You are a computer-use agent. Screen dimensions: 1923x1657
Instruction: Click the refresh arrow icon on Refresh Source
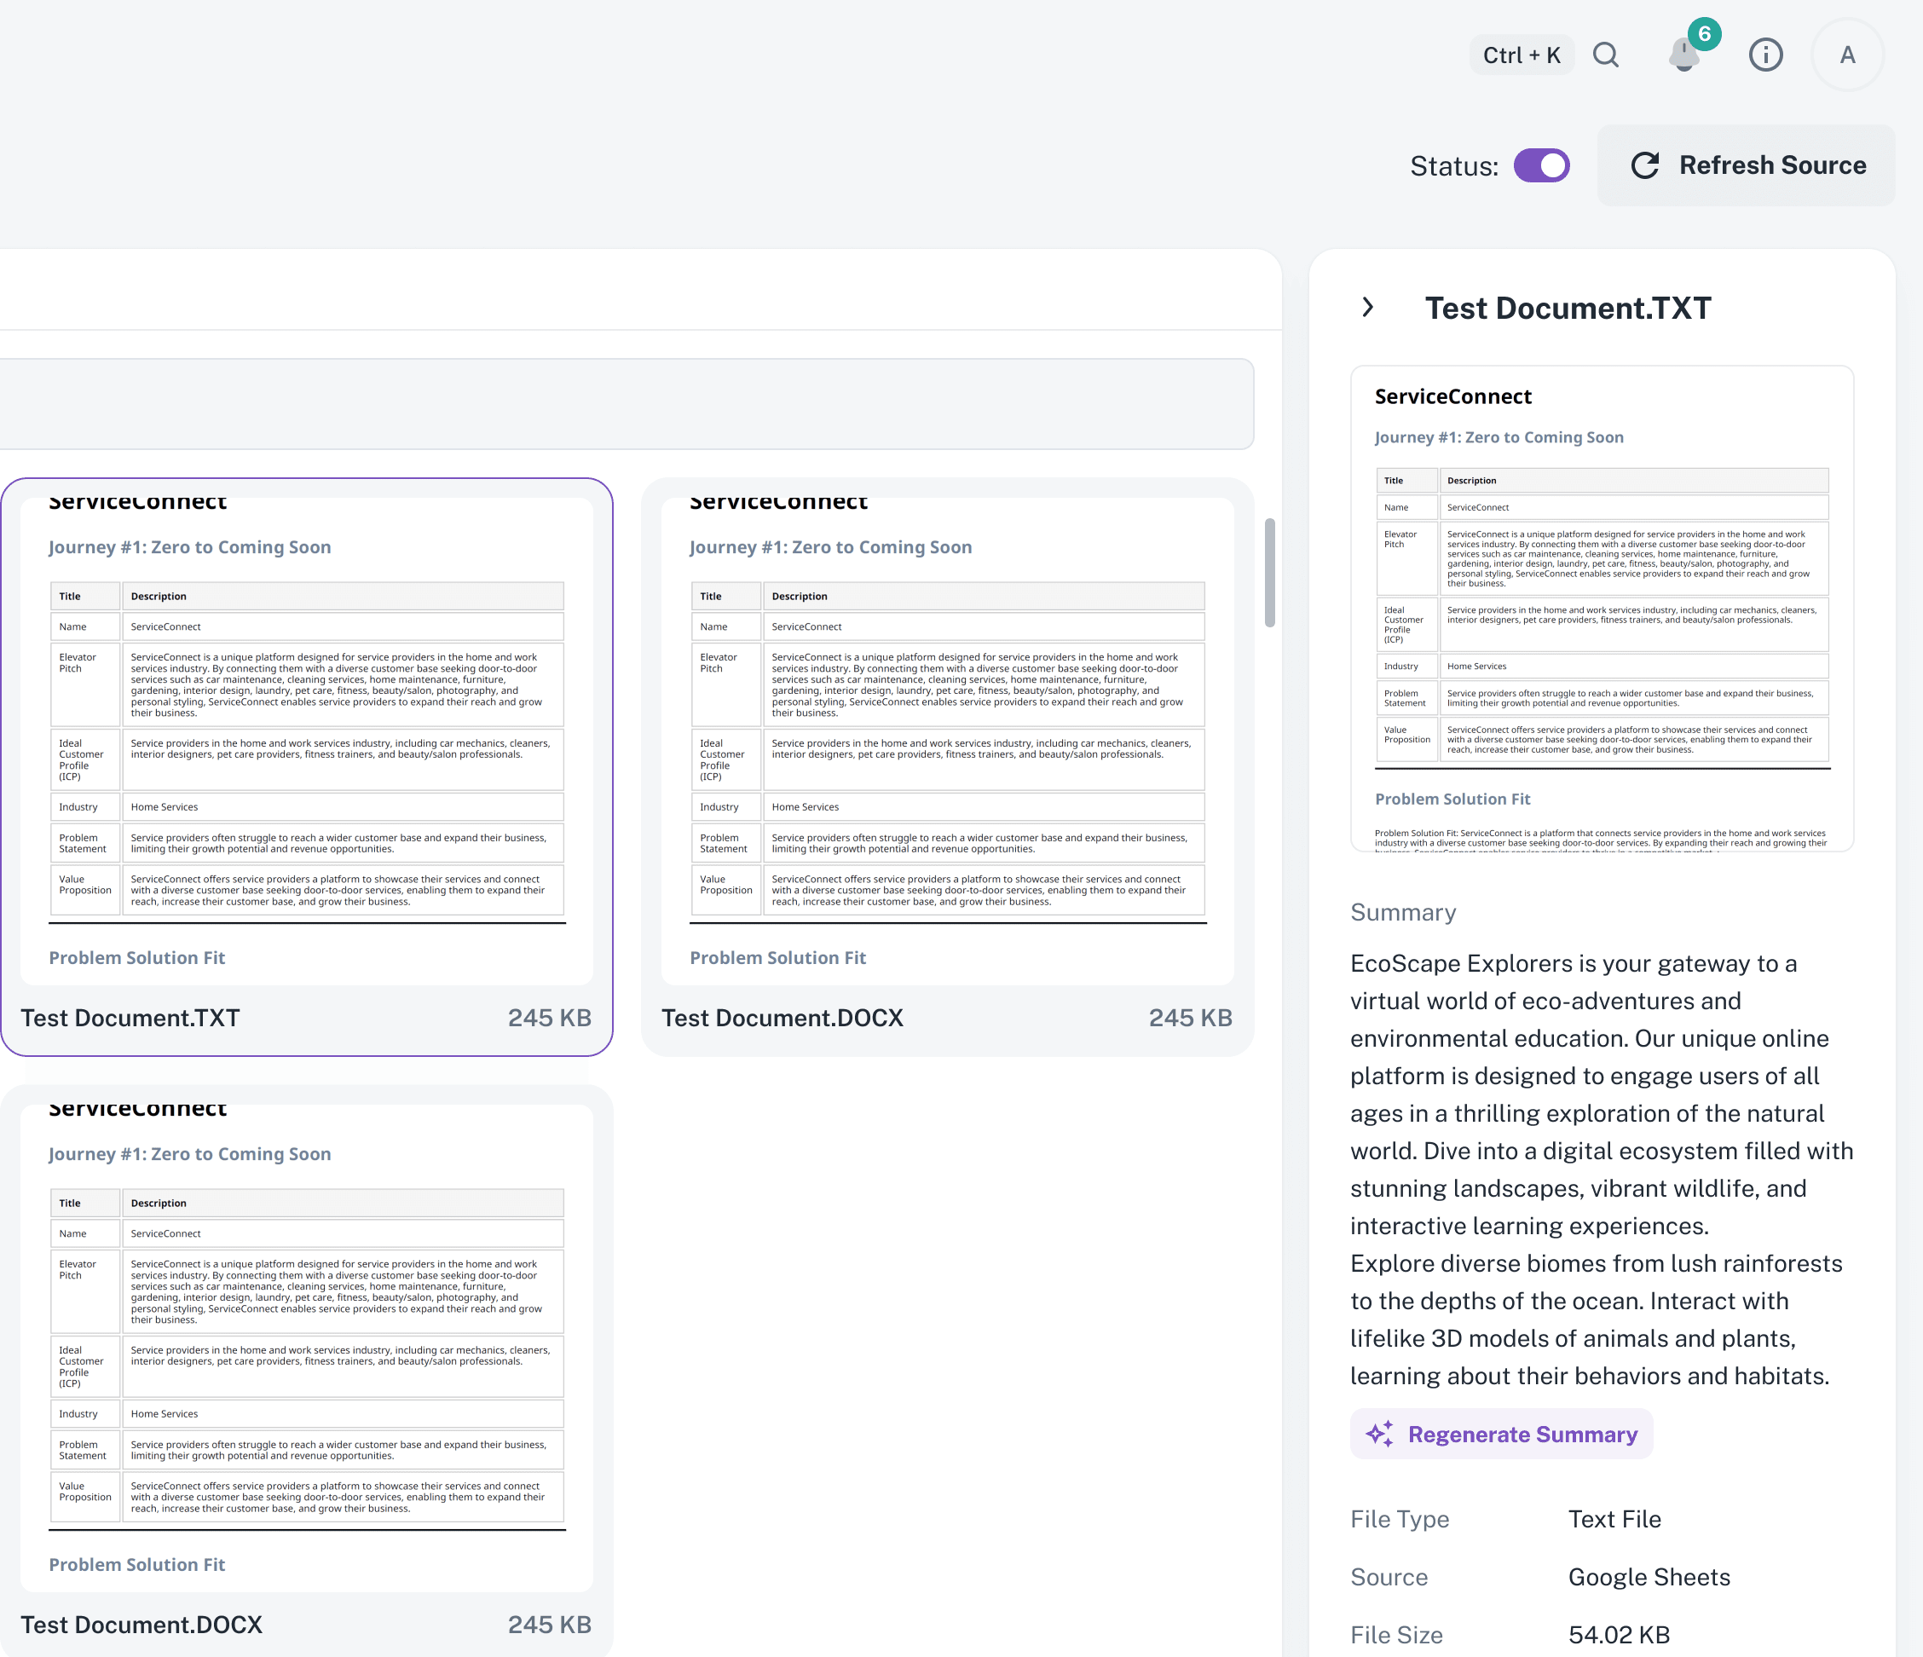1644,165
